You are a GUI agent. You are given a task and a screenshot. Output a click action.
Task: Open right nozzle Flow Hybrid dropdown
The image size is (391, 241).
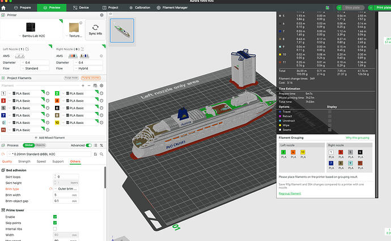tap(88, 68)
